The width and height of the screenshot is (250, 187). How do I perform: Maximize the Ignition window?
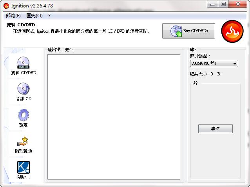[x=223, y=4]
